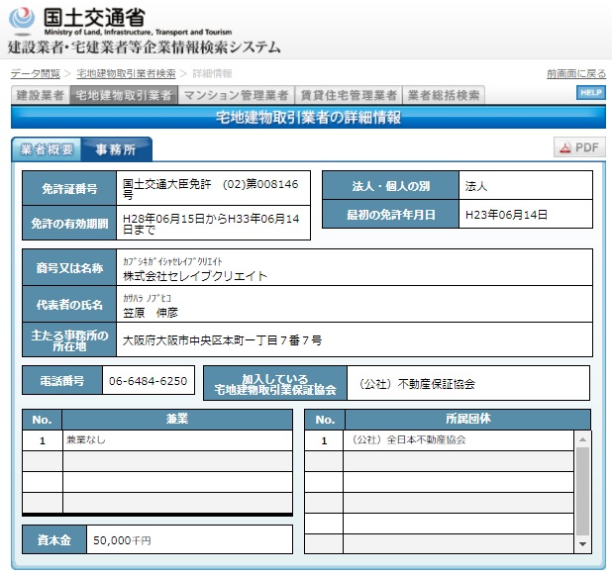Click 兼業なし row in 兼業 table
This screenshot has height=575, width=612.
(x=157, y=440)
